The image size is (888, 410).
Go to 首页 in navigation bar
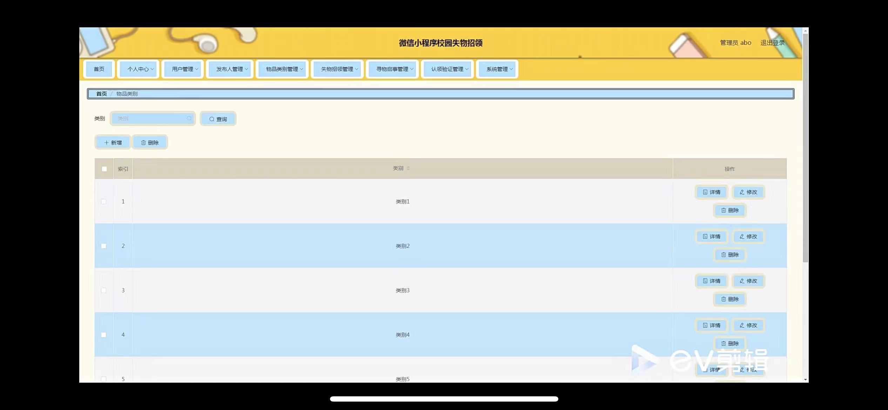[x=99, y=69]
